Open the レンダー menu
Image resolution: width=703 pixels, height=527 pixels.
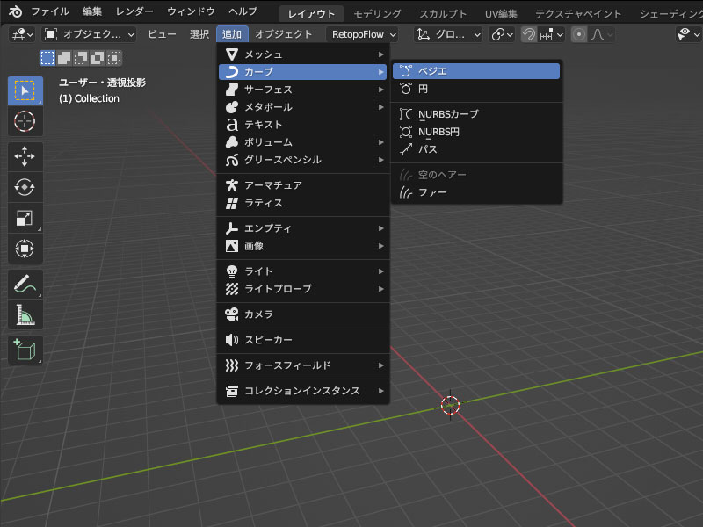pos(134,11)
